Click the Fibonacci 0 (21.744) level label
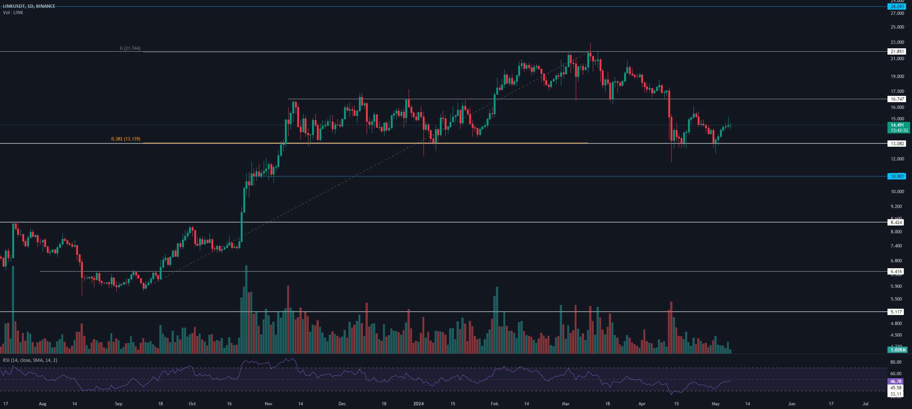The width and height of the screenshot is (912, 409). point(130,48)
